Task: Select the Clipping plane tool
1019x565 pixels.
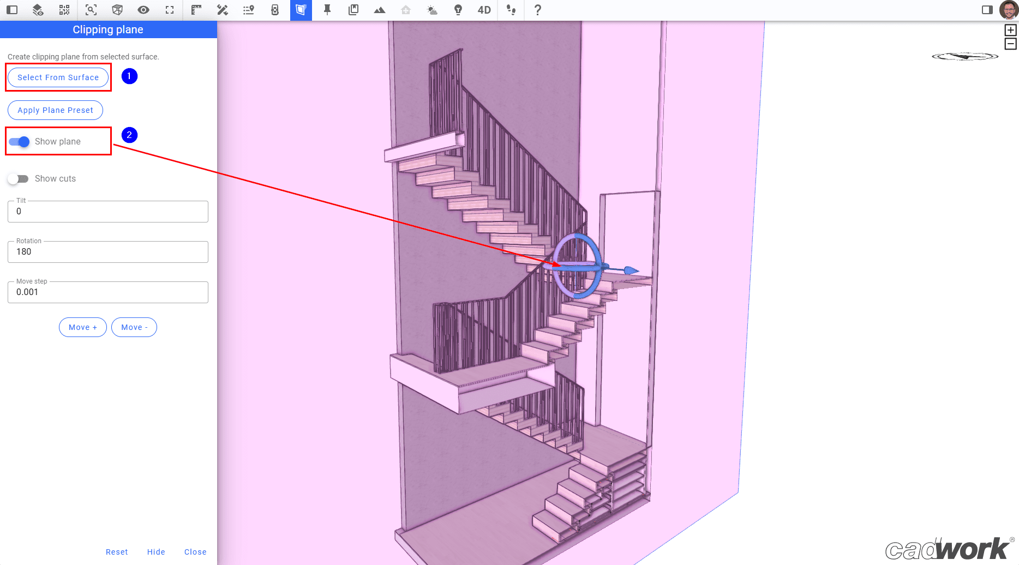Action: point(300,10)
